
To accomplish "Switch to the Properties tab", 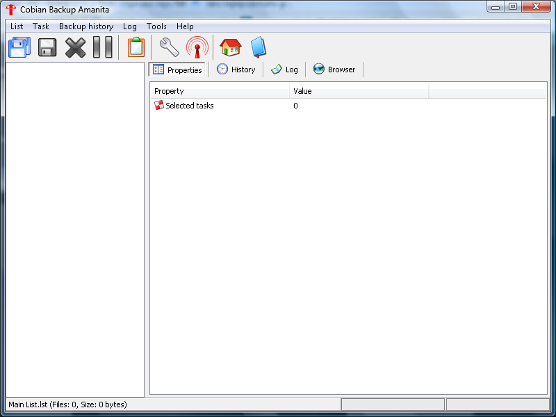I will click(x=177, y=69).
